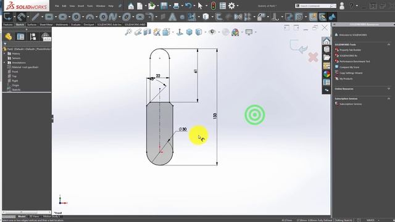Select the Circle sketch tool
Screen dimensions: 395x222
(x=76, y=17)
